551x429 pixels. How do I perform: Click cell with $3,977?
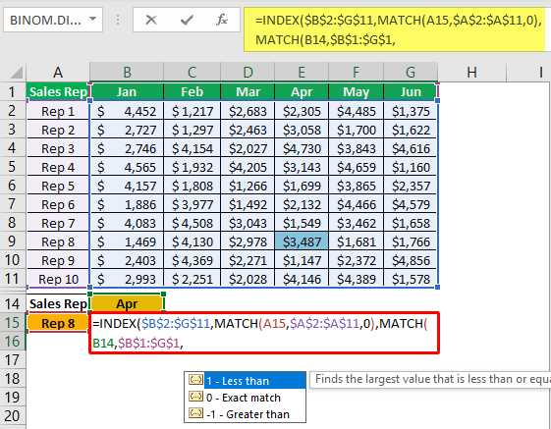192,204
